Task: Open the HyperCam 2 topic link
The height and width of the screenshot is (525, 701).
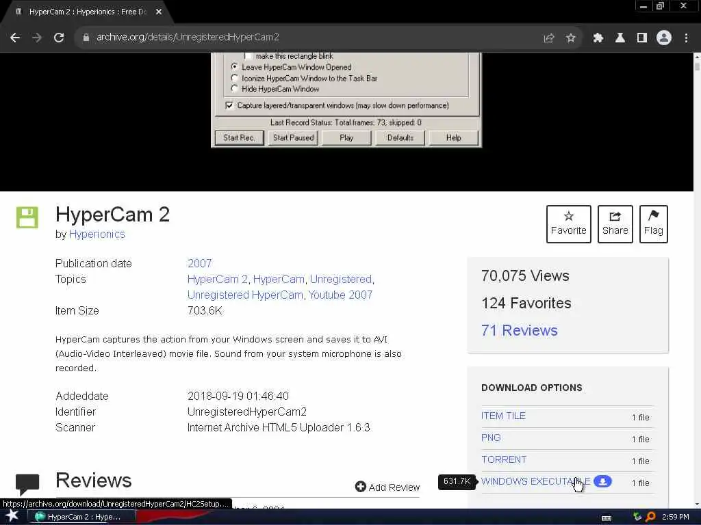Action: (217, 280)
